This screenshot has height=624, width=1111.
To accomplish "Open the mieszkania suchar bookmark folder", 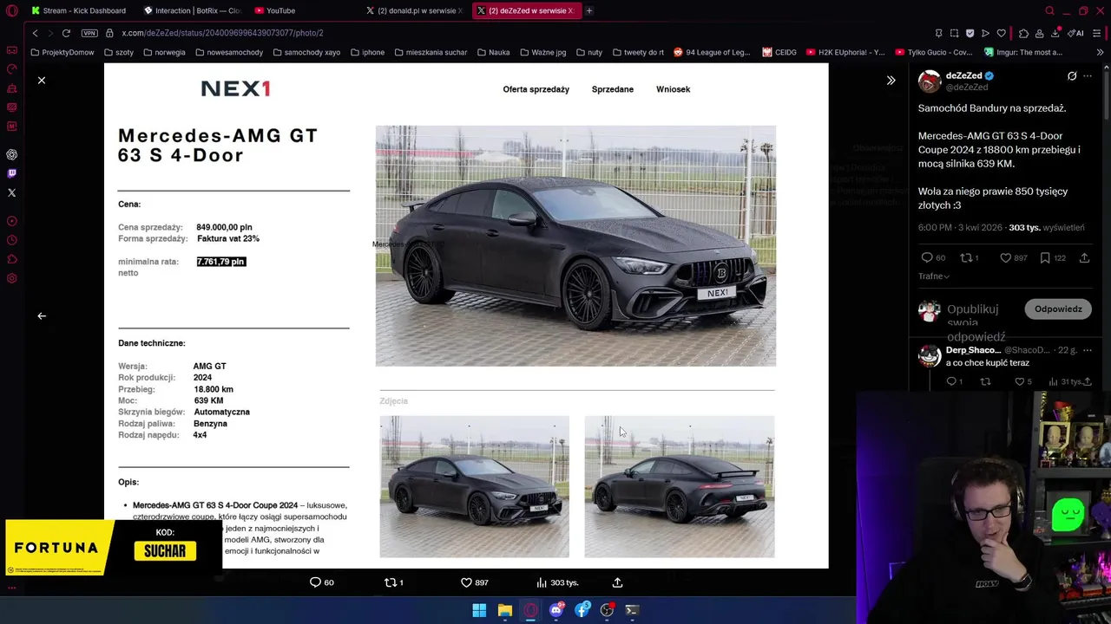I will pyautogui.click(x=431, y=52).
